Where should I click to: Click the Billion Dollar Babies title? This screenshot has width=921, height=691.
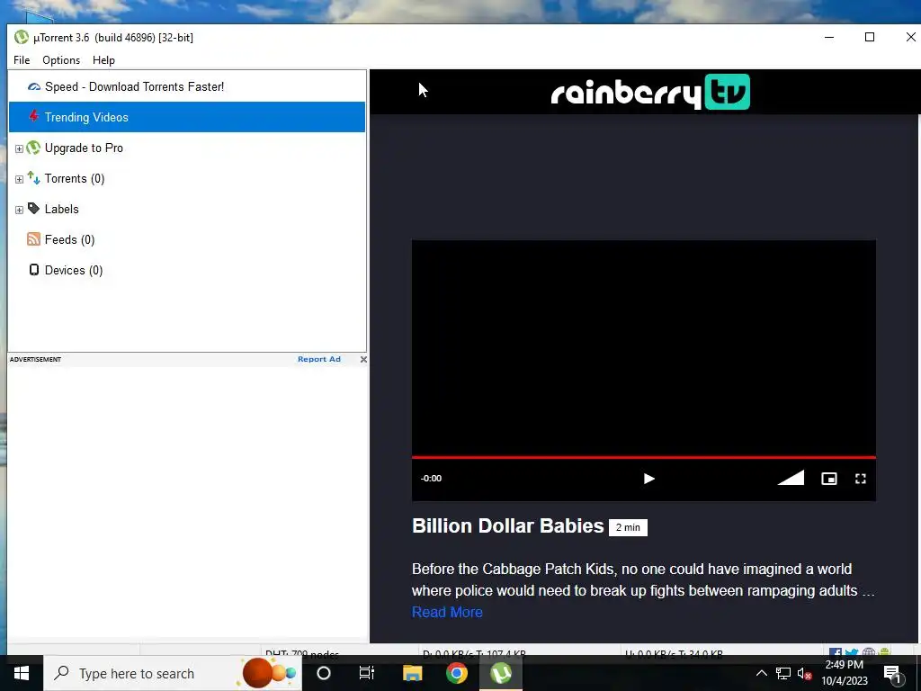pyautogui.click(x=507, y=525)
